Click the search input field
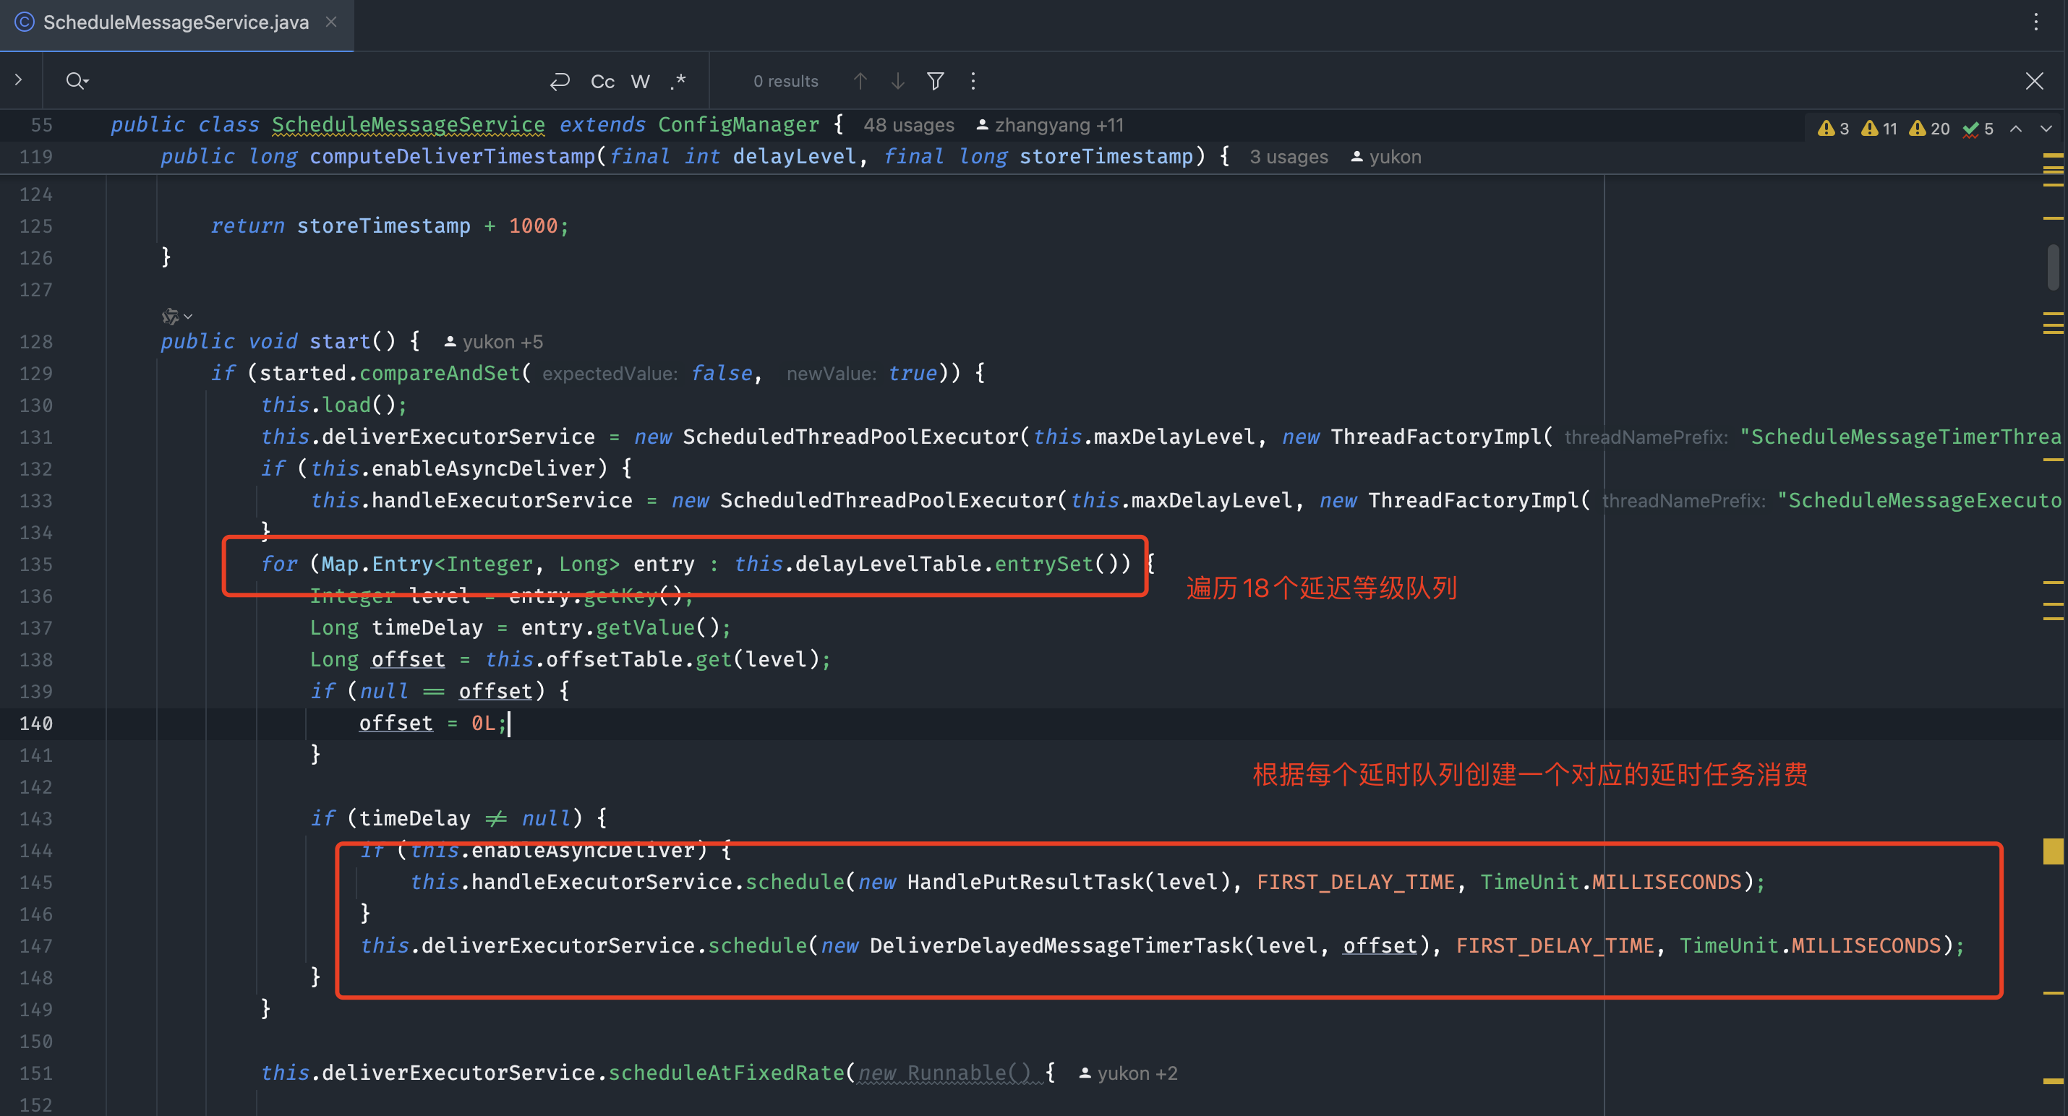The height and width of the screenshot is (1116, 2068). click(317, 81)
